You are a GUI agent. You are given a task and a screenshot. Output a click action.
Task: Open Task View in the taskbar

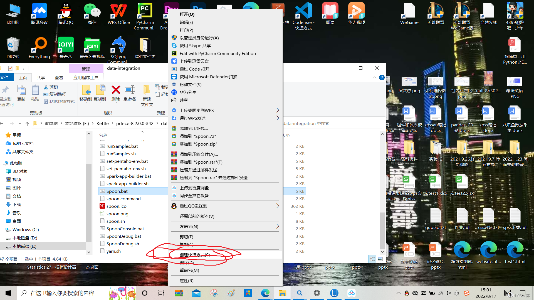click(161, 293)
